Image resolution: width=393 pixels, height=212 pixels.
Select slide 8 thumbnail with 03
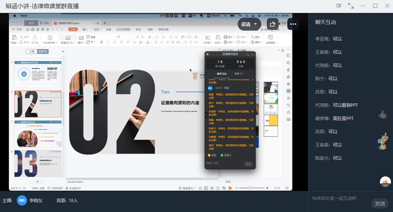point(38,163)
